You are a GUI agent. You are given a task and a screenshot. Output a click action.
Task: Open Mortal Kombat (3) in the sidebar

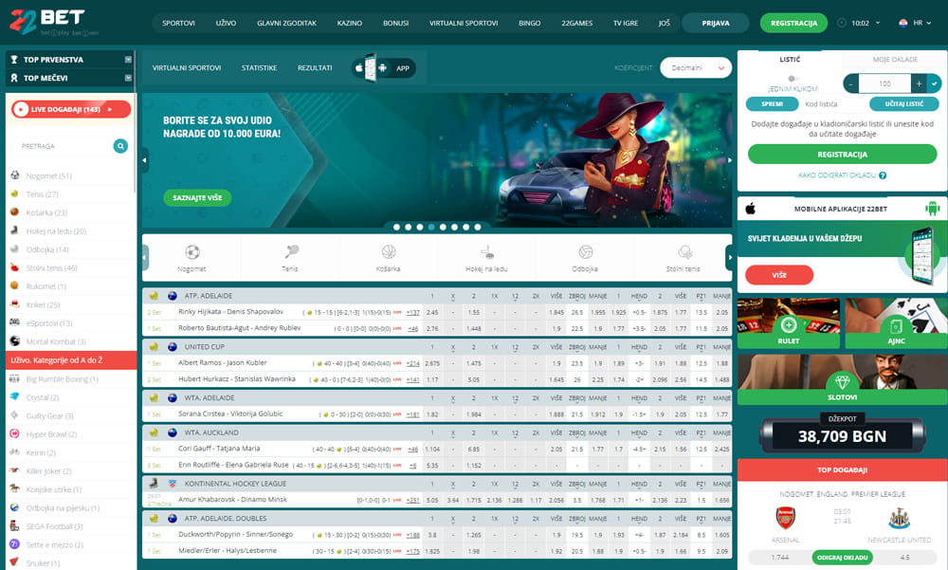click(x=56, y=341)
